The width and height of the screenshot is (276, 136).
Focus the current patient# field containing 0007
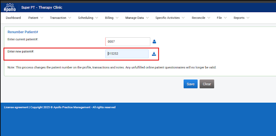[x=128, y=42]
